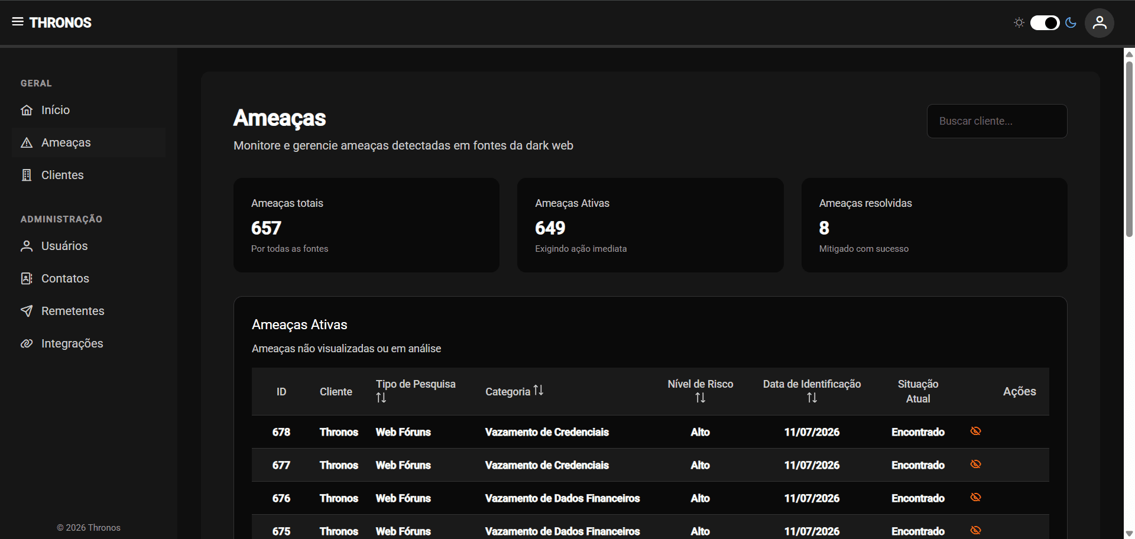Toggle visibility for threat 675
Viewport: 1135px width, 539px height.
pos(975,530)
